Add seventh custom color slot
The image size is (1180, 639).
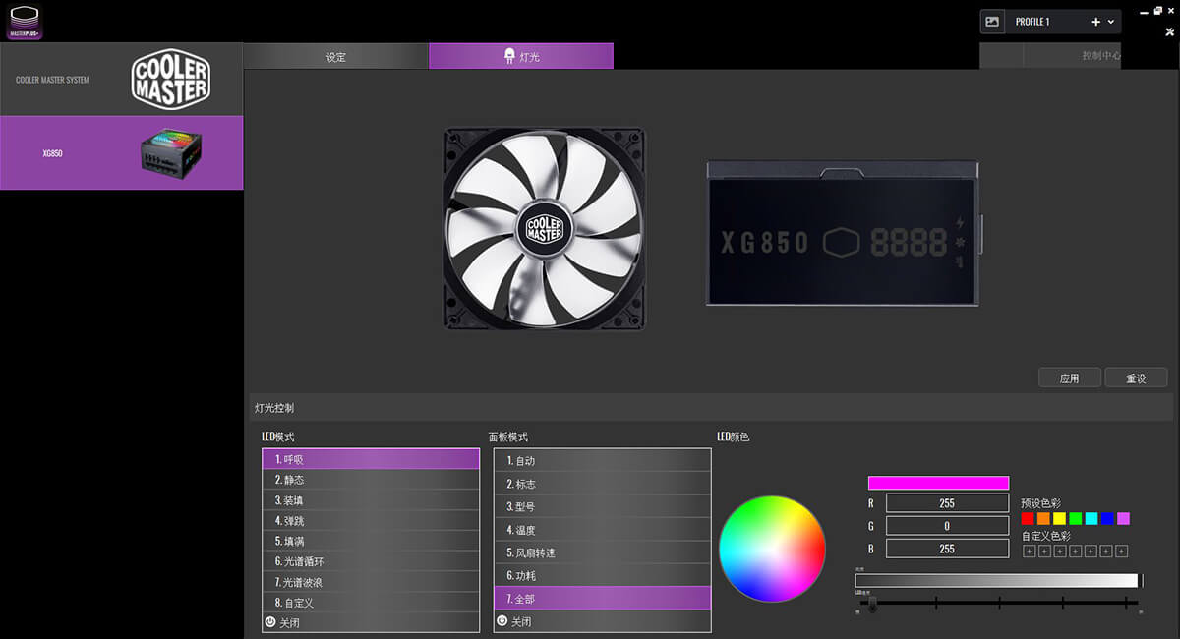[x=1122, y=552]
